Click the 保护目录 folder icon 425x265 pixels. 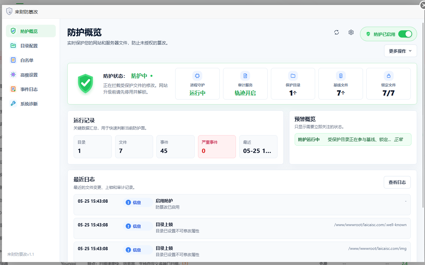point(293,76)
